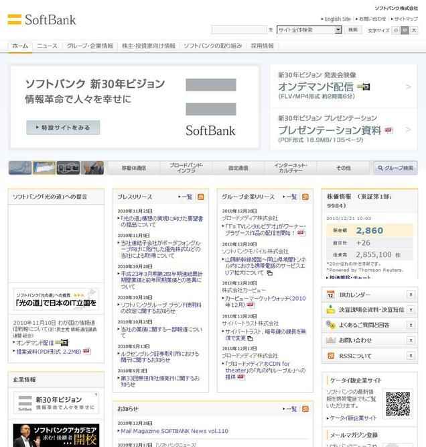Open the English Site link
This screenshot has width=426, height=447.
(338, 19)
